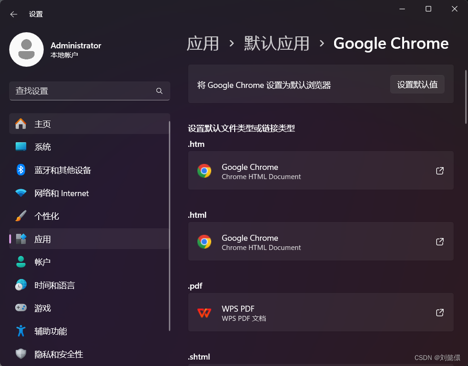
Task: Click the Privacy shield icon
Action: pyautogui.click(x=21, y=354)
